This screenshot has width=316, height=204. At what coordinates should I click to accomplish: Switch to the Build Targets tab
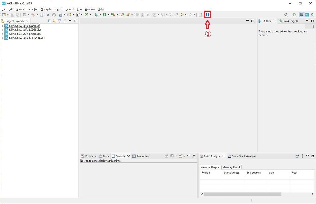288,21
